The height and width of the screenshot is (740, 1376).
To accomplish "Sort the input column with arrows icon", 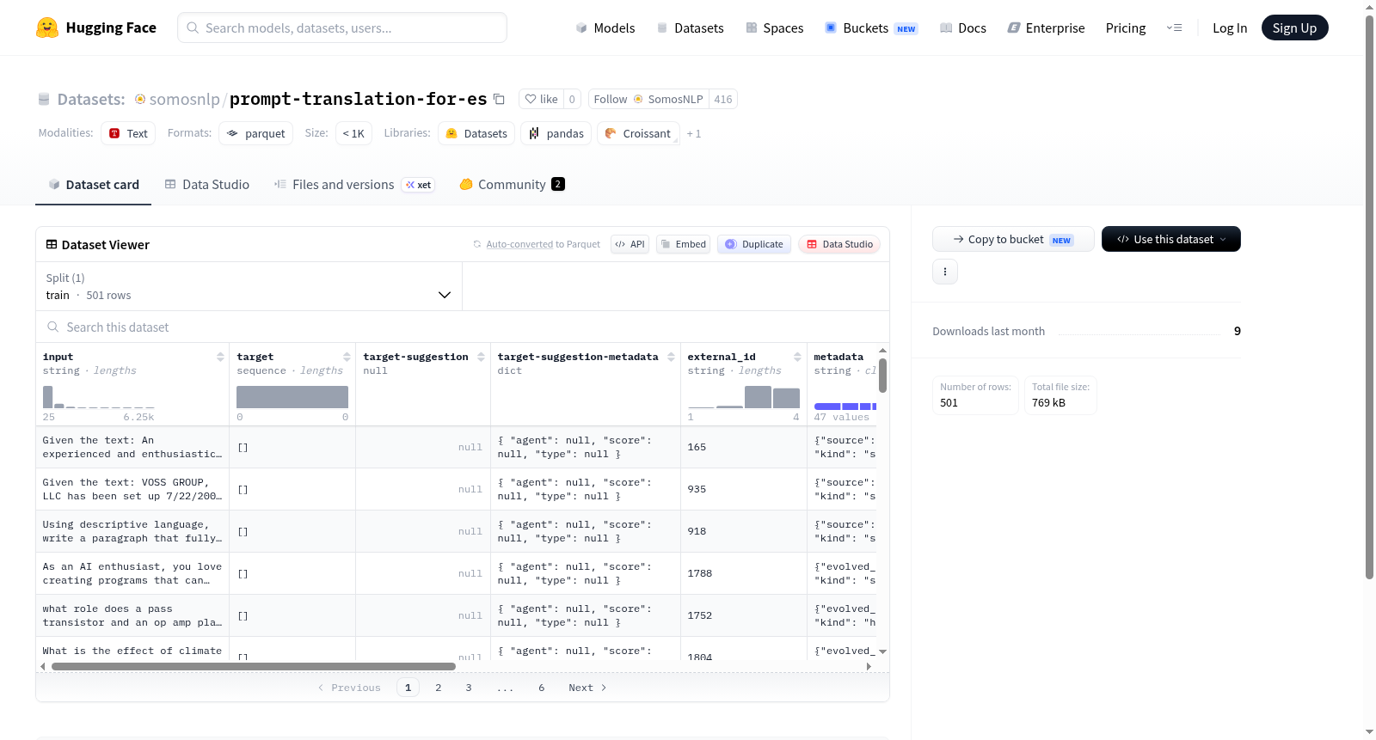I will click(220, 357).
